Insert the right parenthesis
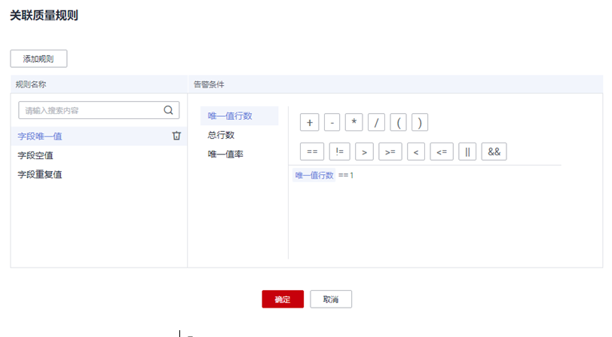The width and height of the screenshot is (612, 337). tap(420, 122)
